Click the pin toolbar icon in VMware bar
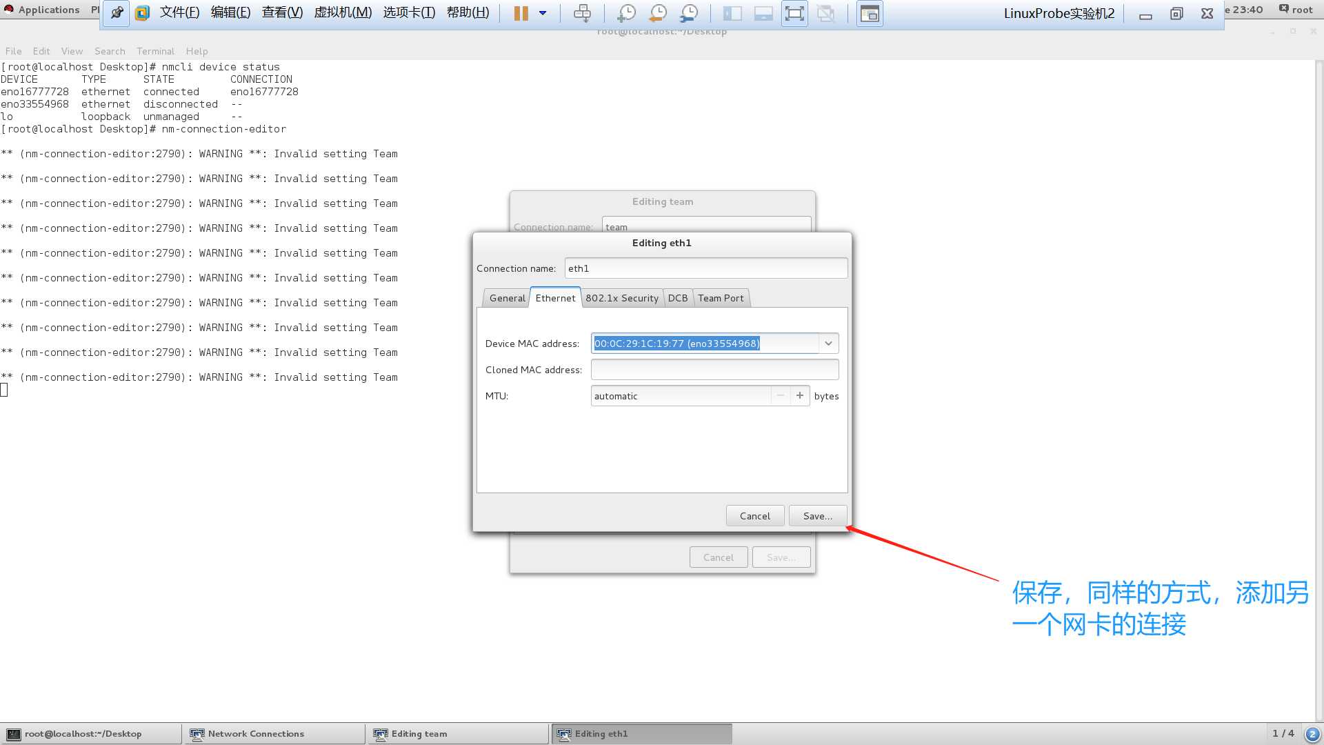Viewport: 1324px width, 745px height. [117, 13]
